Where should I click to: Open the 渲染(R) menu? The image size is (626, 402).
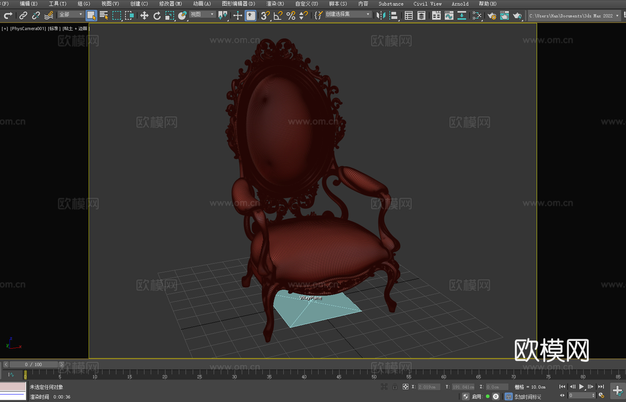[x=275, y=4]
